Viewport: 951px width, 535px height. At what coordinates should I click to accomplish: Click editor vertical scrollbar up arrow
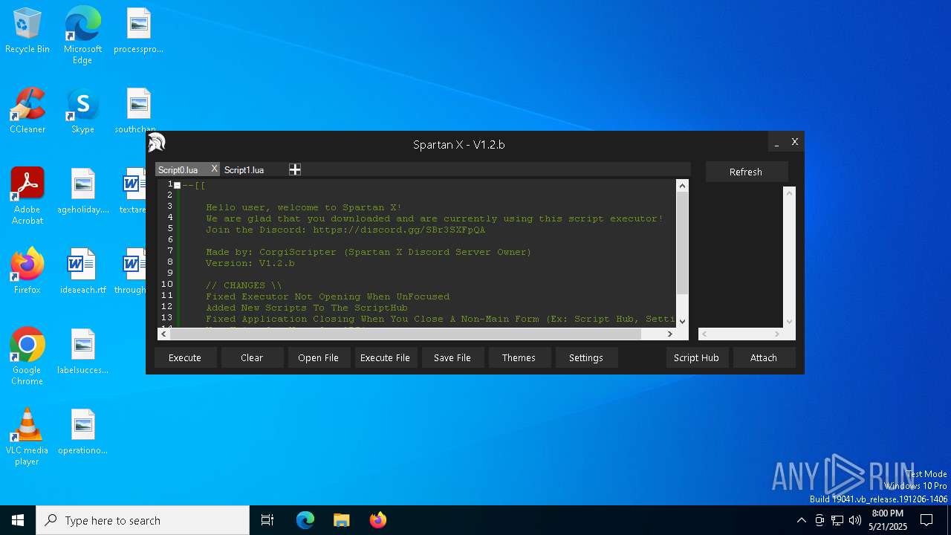tap(682, 186)
